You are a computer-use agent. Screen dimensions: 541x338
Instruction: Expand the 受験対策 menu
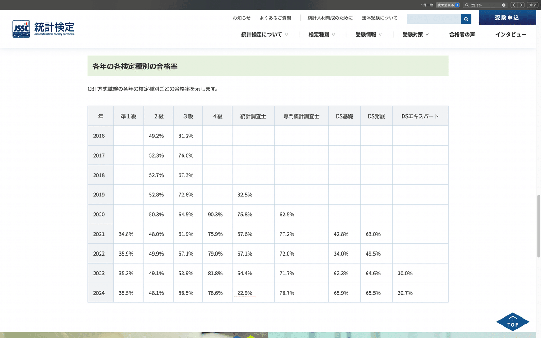(x=416, y=34)
